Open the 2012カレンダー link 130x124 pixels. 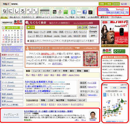tap(48, 54)
